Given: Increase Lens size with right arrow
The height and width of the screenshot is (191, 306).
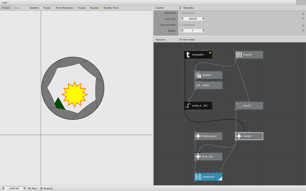Looking at the screenshot, I should click(203, 19).
